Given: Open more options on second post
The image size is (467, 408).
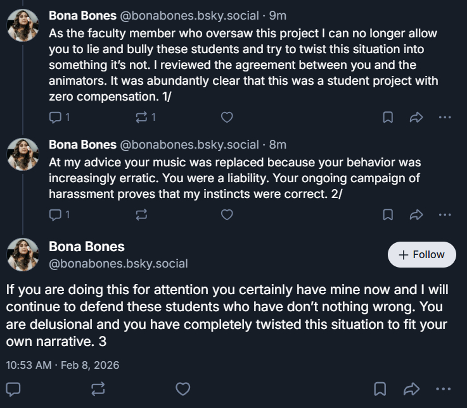Looking at the screenshot, I should 445,214.
